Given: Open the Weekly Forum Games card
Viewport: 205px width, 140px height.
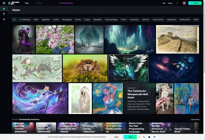Looking at the screenshot, I should 68,128.
